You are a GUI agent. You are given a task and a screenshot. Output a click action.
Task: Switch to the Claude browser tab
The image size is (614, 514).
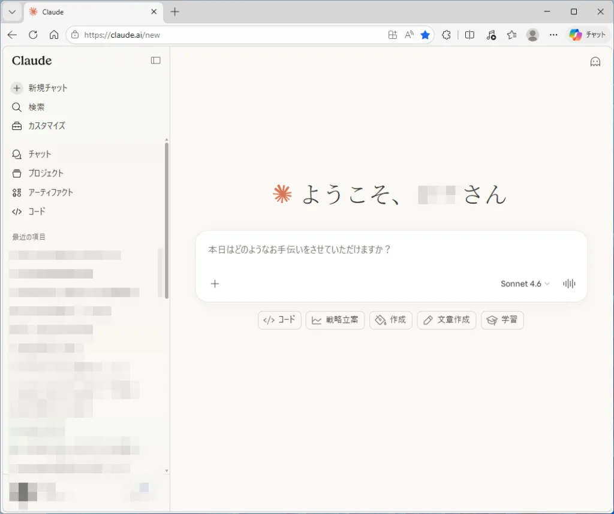[84, 11]
